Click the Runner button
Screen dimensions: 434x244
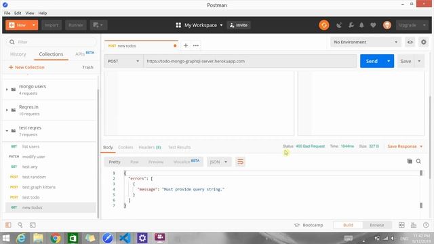[76, 25]
